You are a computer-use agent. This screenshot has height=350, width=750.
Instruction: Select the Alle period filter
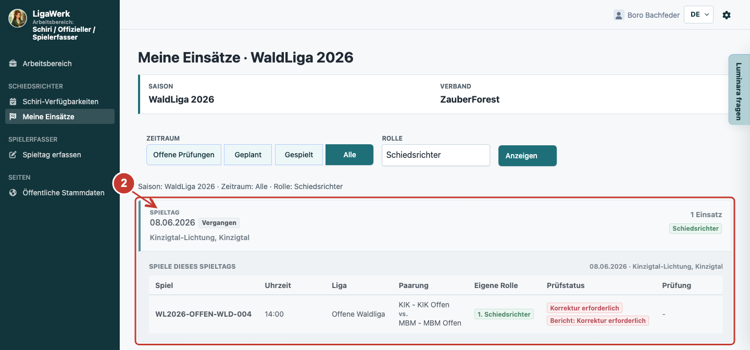tap(349, 155)
